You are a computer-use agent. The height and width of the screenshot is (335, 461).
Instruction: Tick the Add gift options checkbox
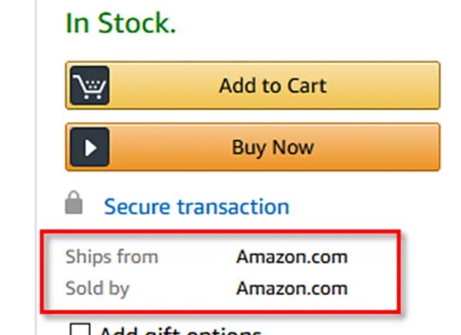[80, 329]
